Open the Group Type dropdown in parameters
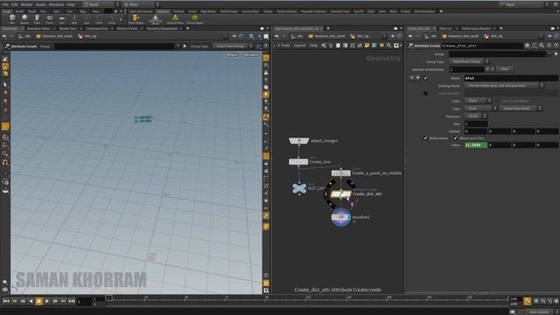This screenshot has height=315, width=560. click(469, 62)
